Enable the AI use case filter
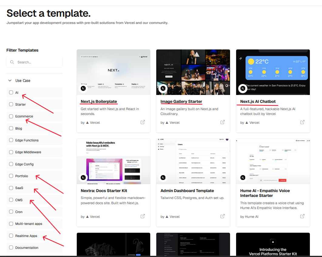 tap(11, 92)
